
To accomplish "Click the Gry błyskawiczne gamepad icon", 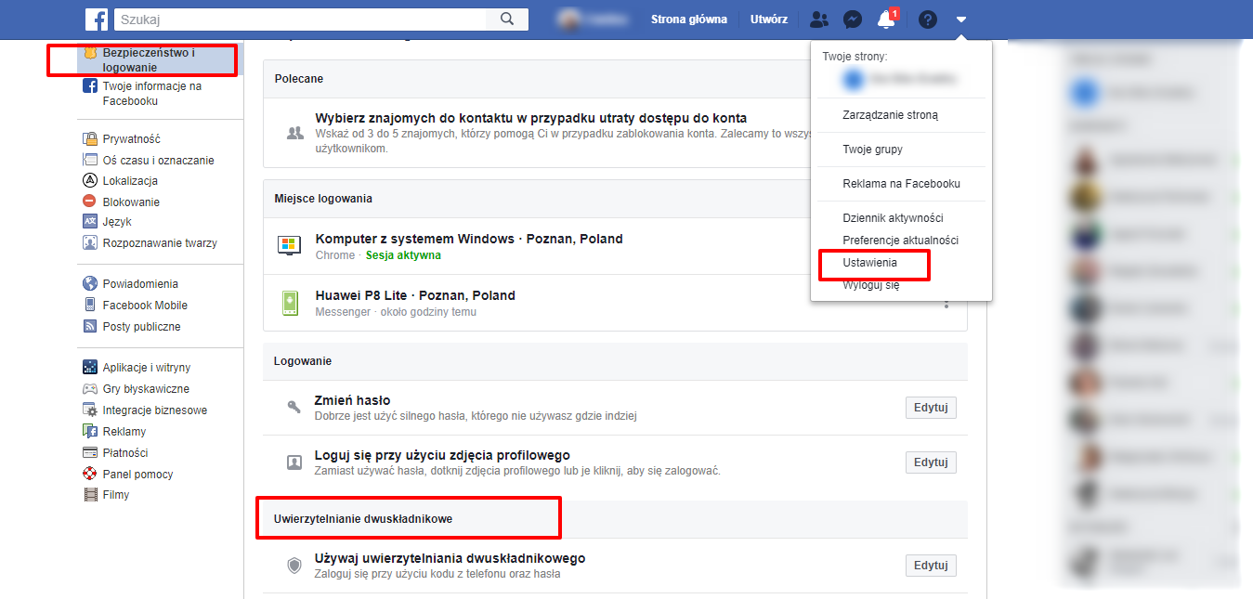I will coord(90,389).
